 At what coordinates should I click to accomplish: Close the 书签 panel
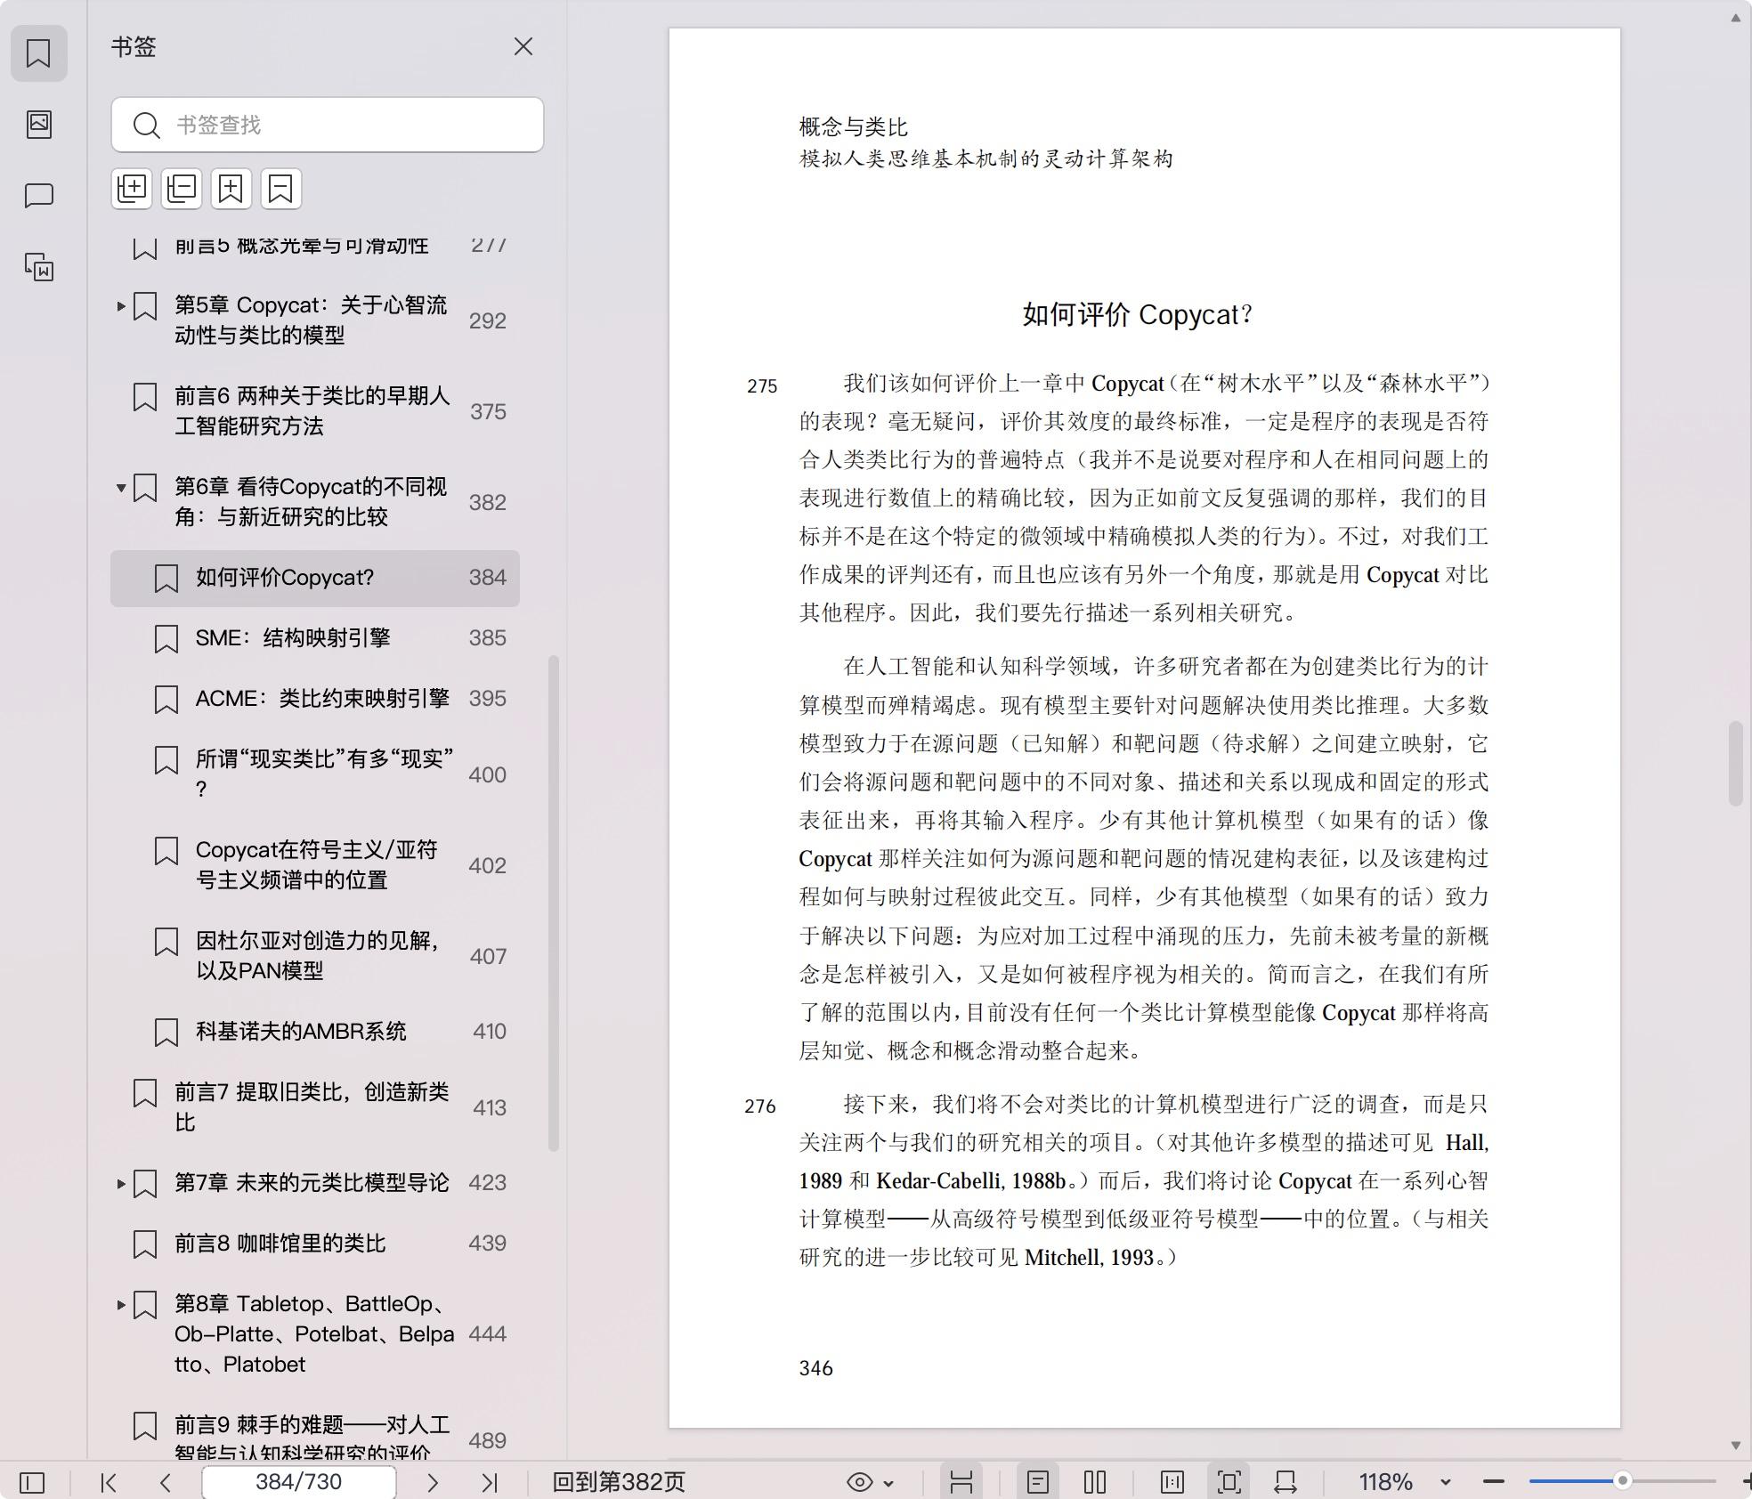[523, 46]
